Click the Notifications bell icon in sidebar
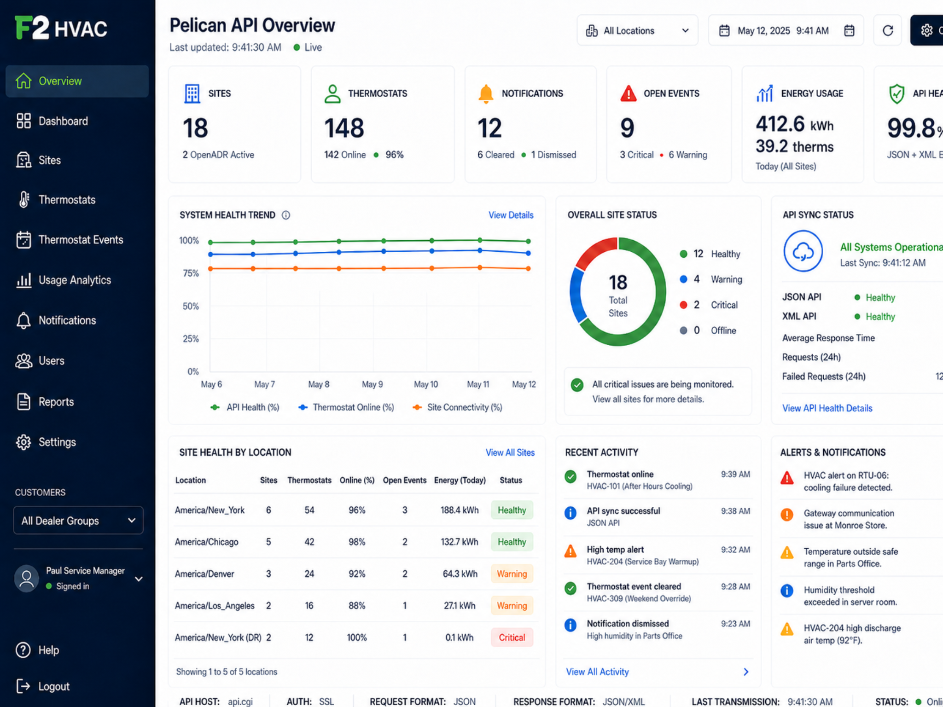The width and height of the screenshot is (943, 707). [23, 320]
